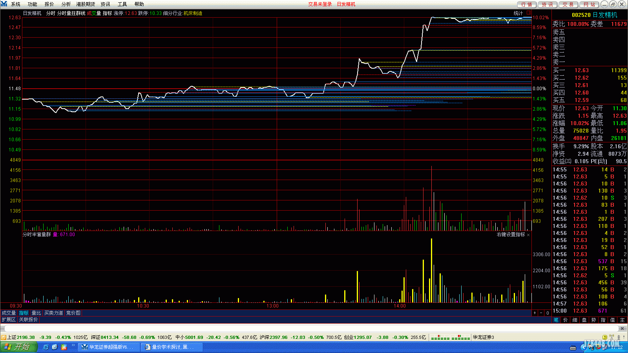Click the 指标 label in chart header
The image size is (628, 353).
[x=108, y=13]
